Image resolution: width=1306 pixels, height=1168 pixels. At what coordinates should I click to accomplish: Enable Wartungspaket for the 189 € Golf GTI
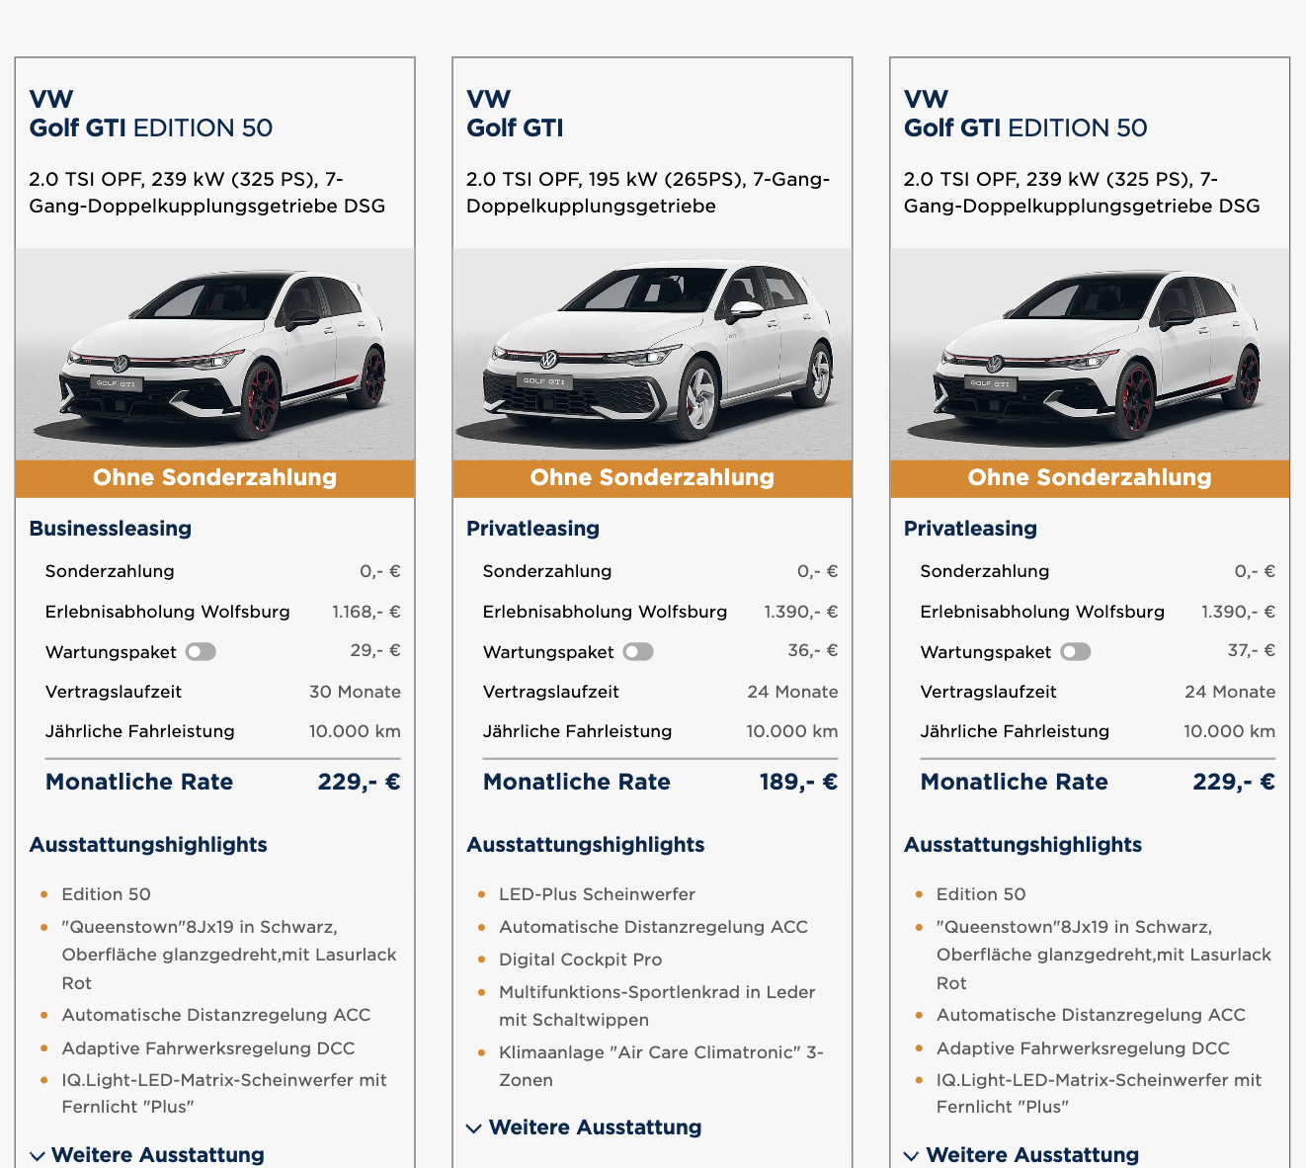[x=638, y=652]
